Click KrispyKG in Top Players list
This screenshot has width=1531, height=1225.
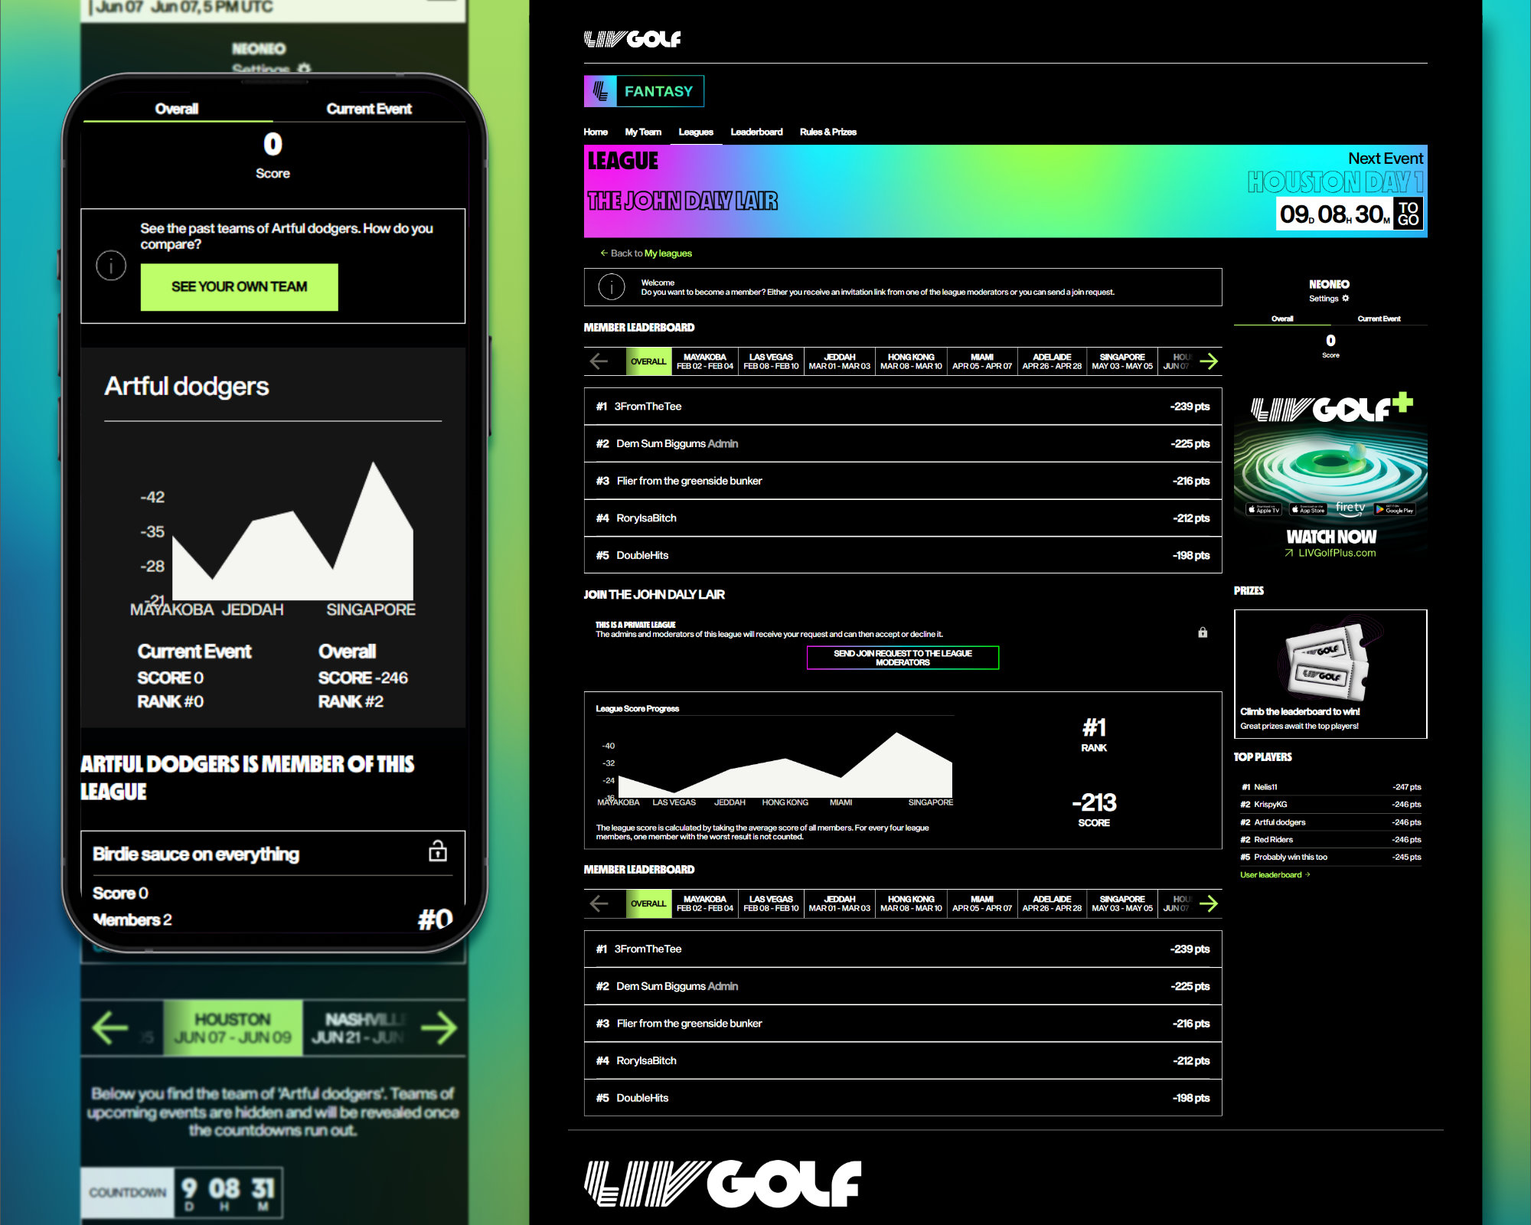1330,805
